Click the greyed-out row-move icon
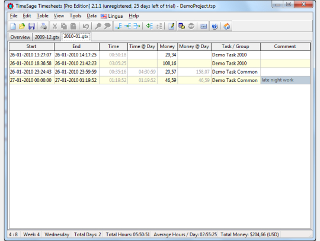Image resolution: width=320 pixels, height=241 pixels. tap(159, 26)
